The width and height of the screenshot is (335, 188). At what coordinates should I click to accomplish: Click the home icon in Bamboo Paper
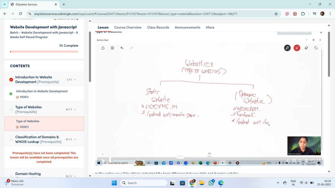(103, 48)
